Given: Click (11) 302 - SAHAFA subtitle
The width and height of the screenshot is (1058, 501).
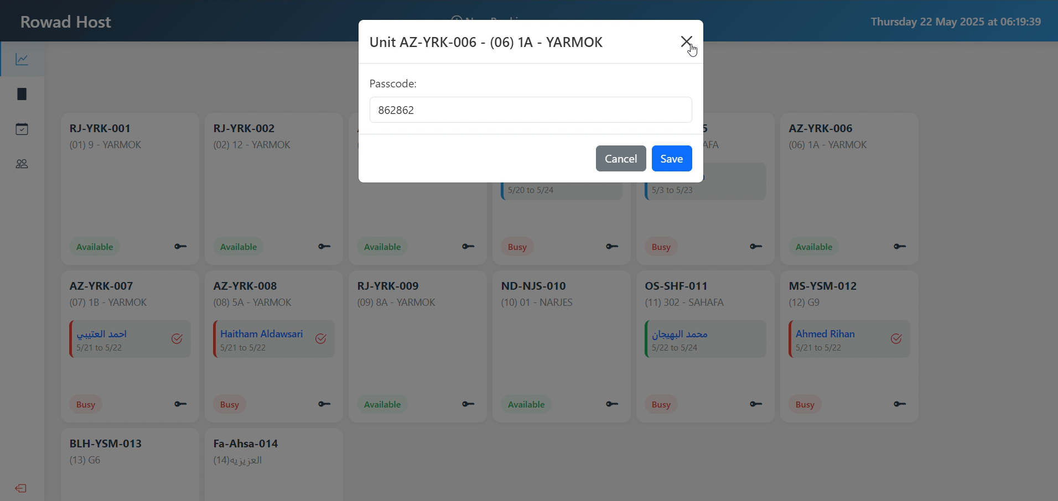Looking at the screenshot, I should click(684, 302).
